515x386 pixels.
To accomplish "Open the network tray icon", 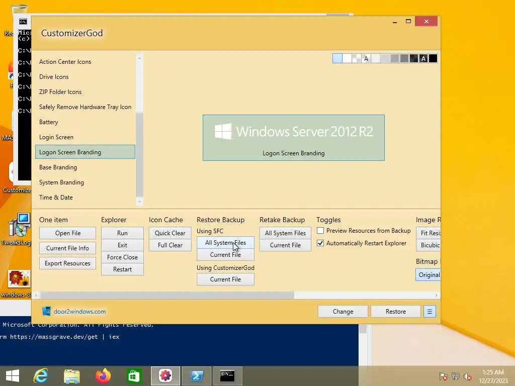I will 456,376.
